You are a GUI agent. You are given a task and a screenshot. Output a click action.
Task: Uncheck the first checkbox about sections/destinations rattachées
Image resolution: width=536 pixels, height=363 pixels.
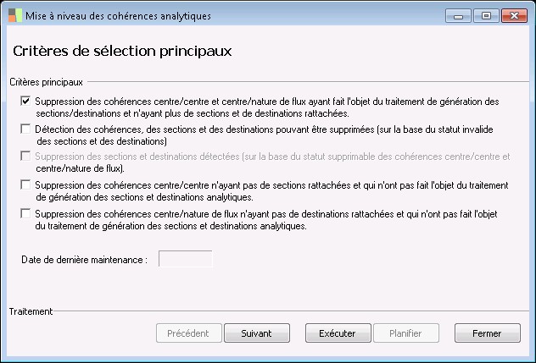click(25, 102)
